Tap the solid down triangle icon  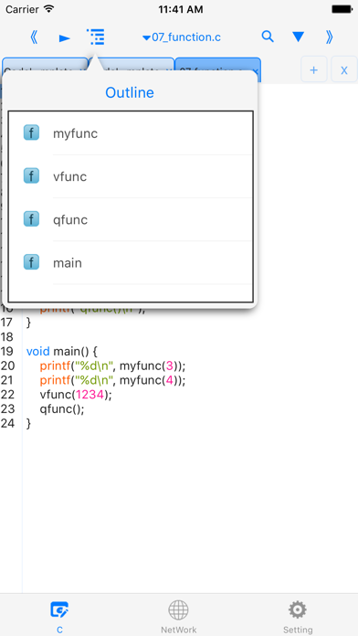click(x=299, y=37)
